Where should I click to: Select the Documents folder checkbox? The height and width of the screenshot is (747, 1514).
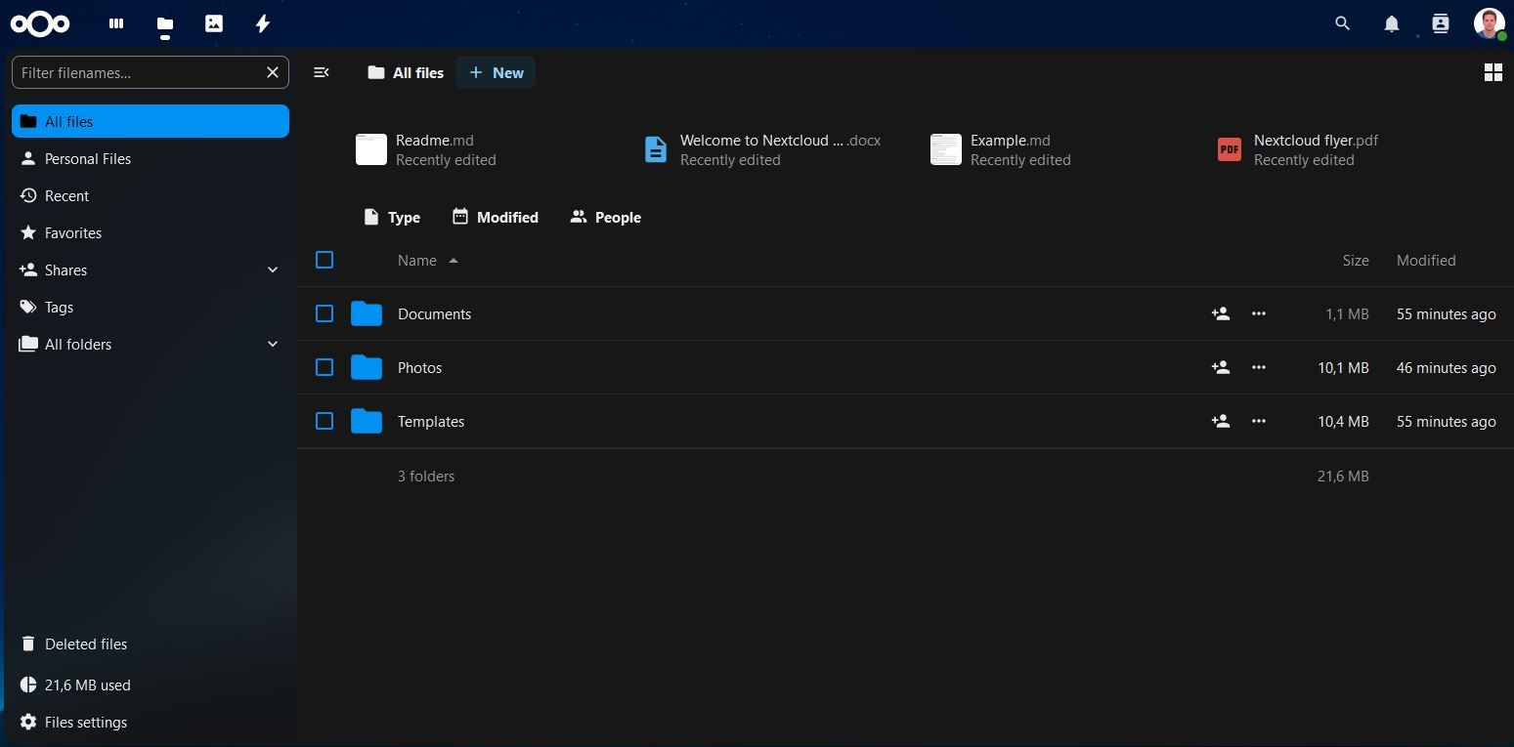pos(324,313)
